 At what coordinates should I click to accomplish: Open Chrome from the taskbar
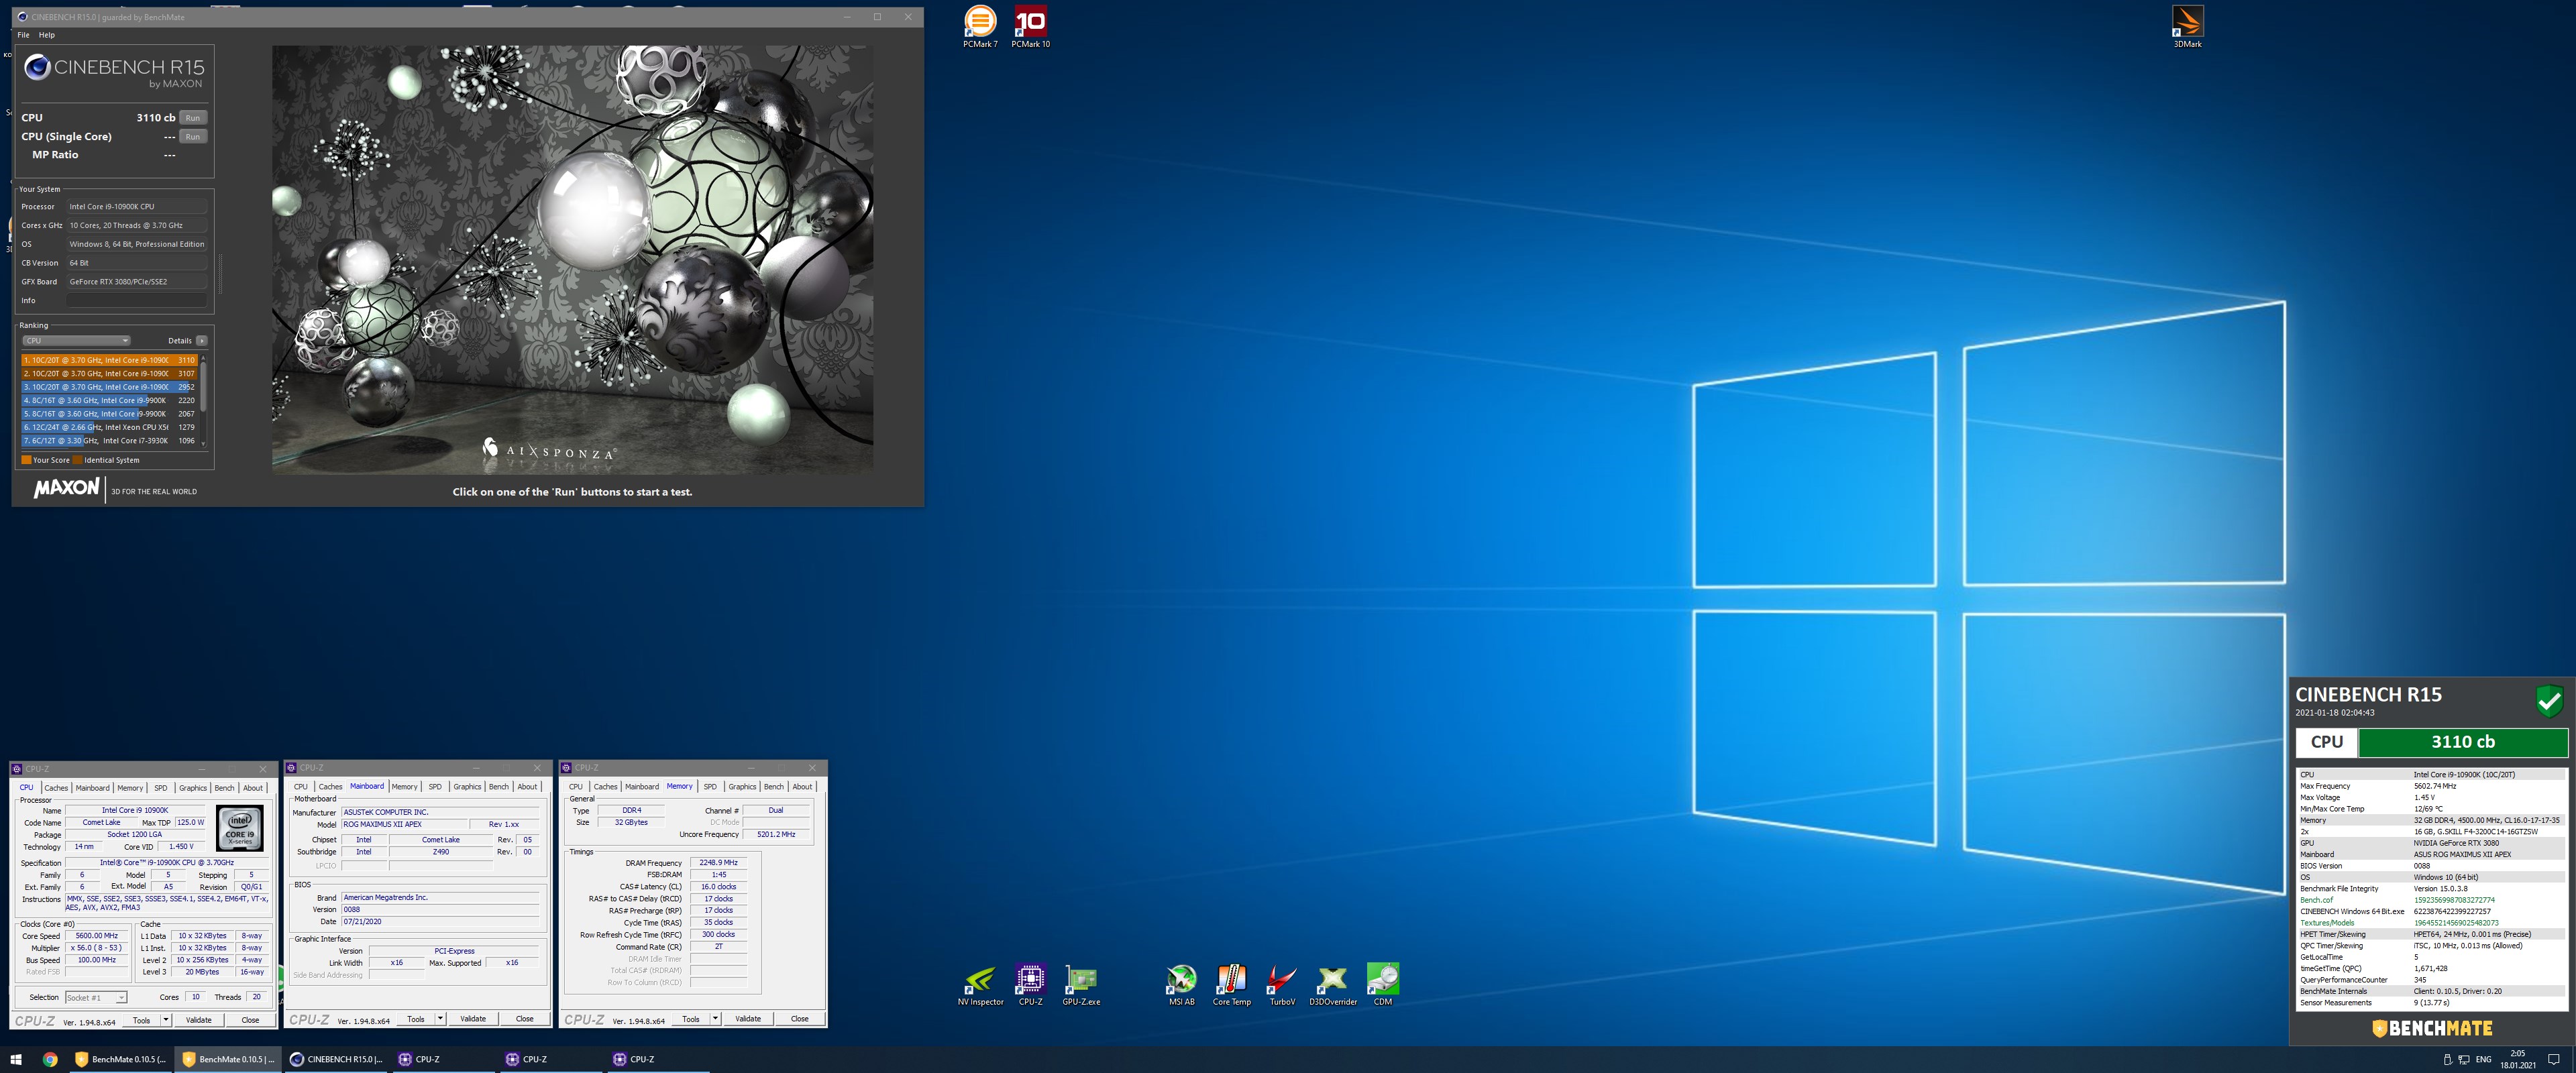50,1059
